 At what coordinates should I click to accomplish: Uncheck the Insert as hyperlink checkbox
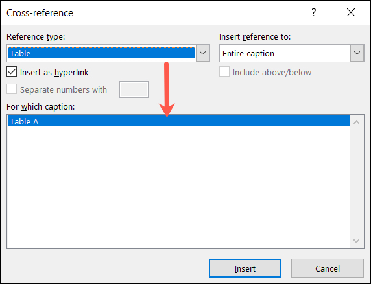pyautogui.click(x=12, y=72)
